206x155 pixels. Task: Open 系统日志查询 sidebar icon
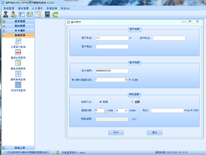click(x=18, y=85)
